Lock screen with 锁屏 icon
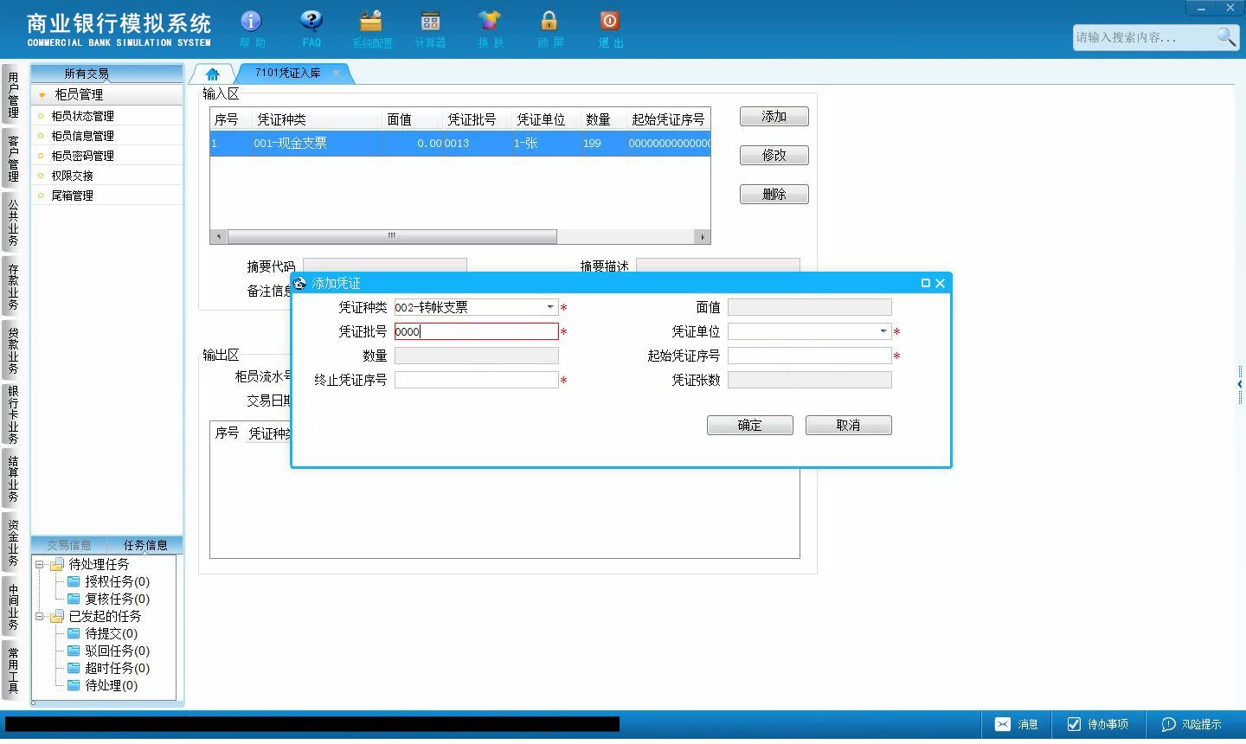The width and height of the screenshot is (1246, 744). click(x=549, y=29)
